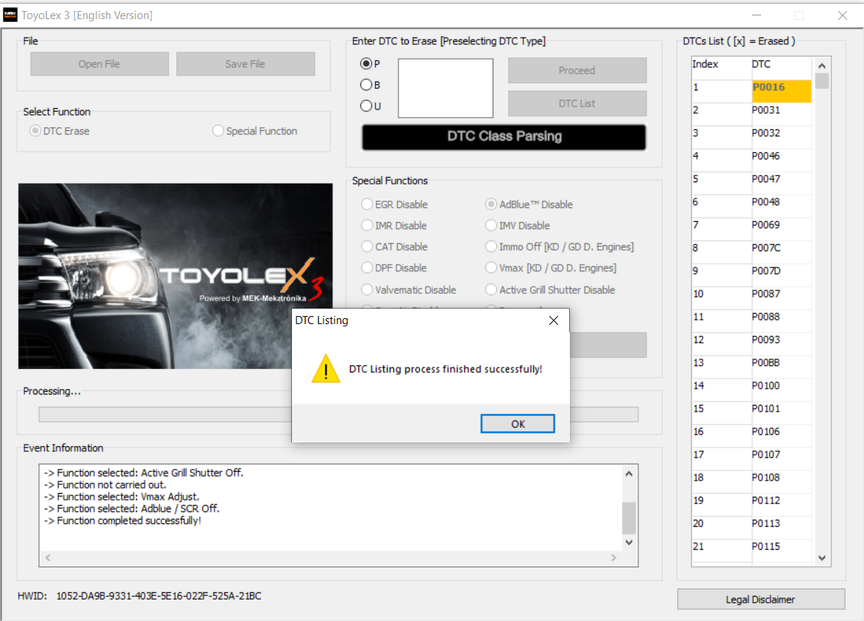Click the DTC Class Parsing button

504,137
